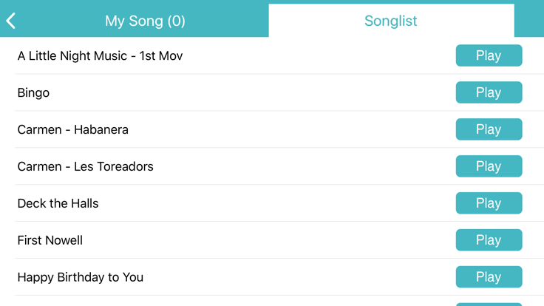Screen dimensions: 544x306
Task: Click the First Nowell song name
Action: point(50,240)
